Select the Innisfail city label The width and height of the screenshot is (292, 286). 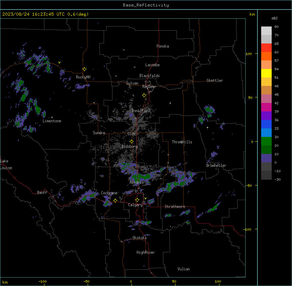141,111
